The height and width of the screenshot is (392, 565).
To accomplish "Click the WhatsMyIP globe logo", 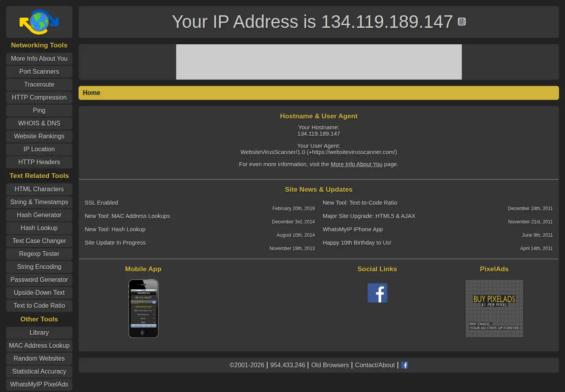I will [x=39, y=22].
